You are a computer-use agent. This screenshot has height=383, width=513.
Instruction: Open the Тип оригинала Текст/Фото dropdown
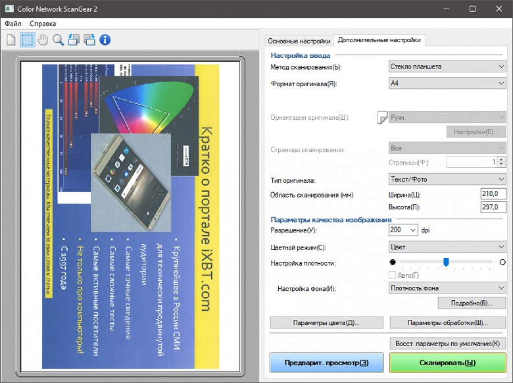click(x=447, y=179)
